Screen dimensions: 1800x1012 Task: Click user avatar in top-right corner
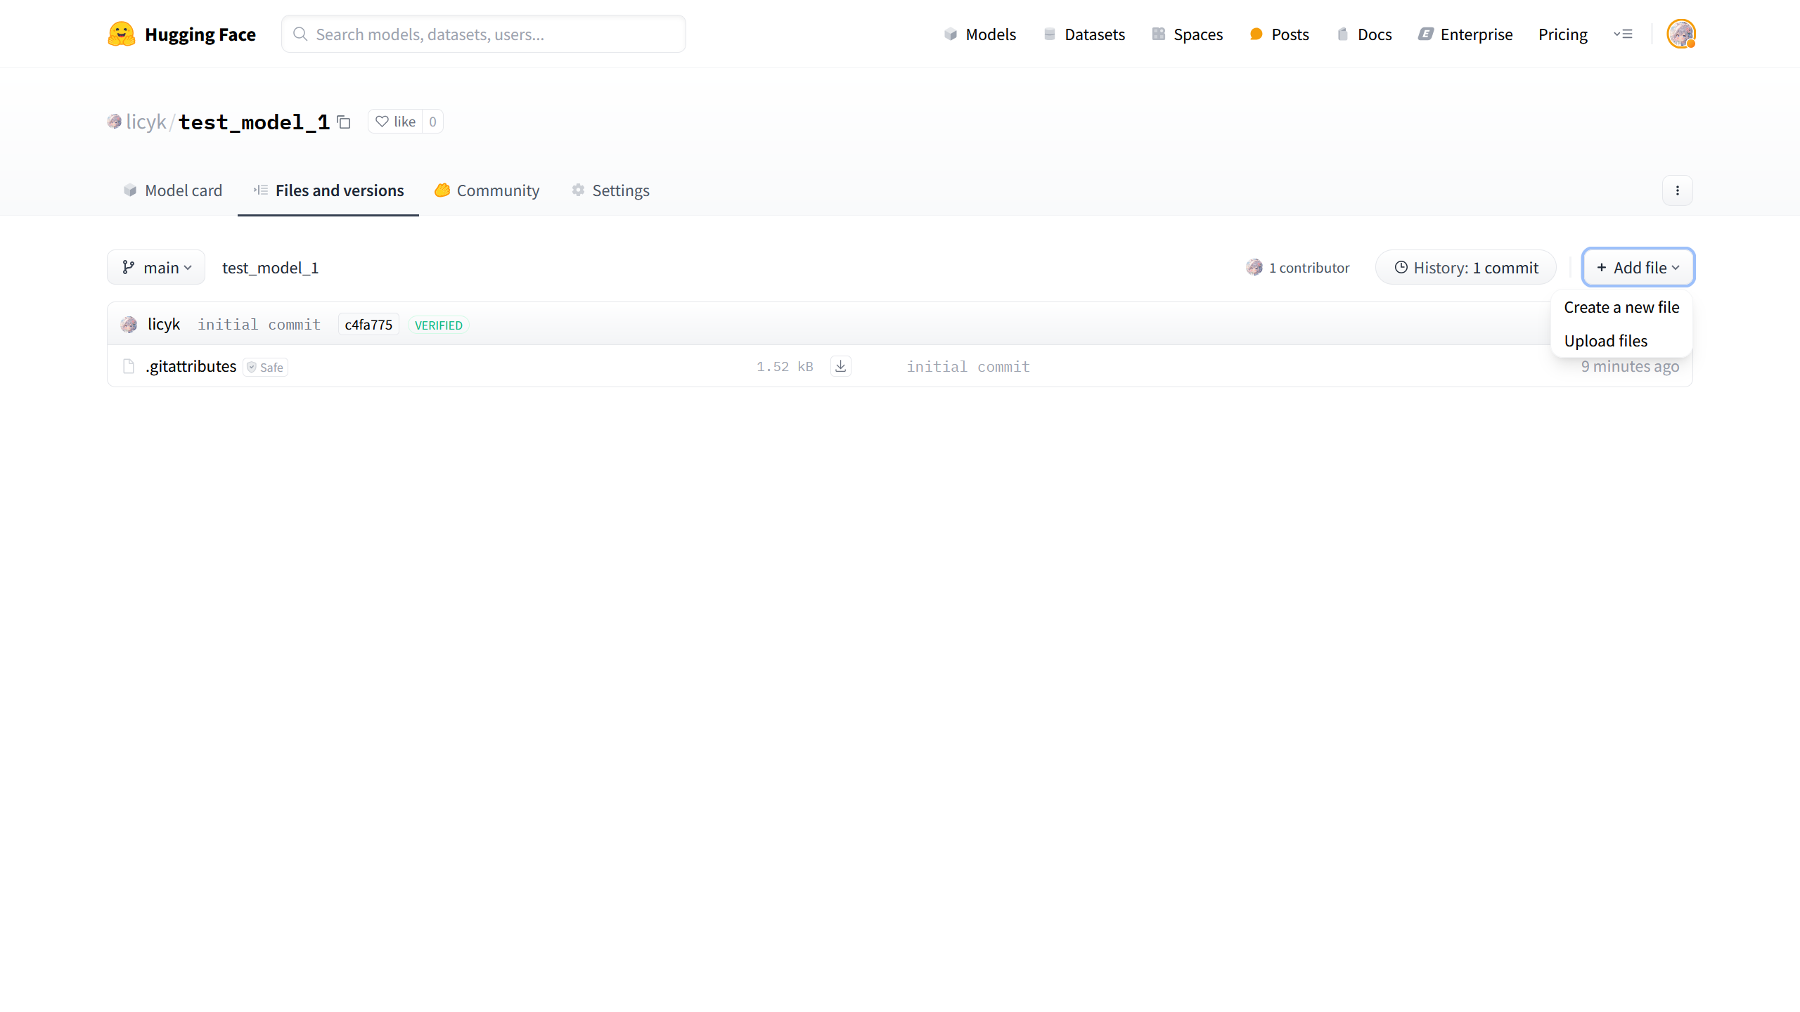point(1680,34)
